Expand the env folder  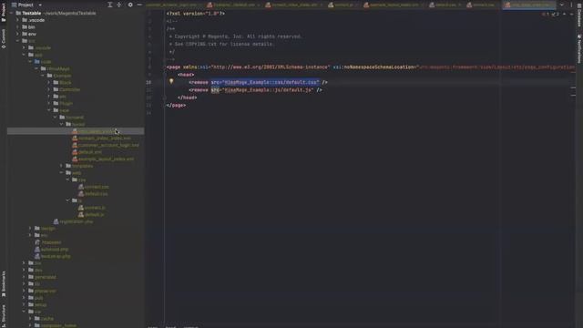click(x=17, y=34)
